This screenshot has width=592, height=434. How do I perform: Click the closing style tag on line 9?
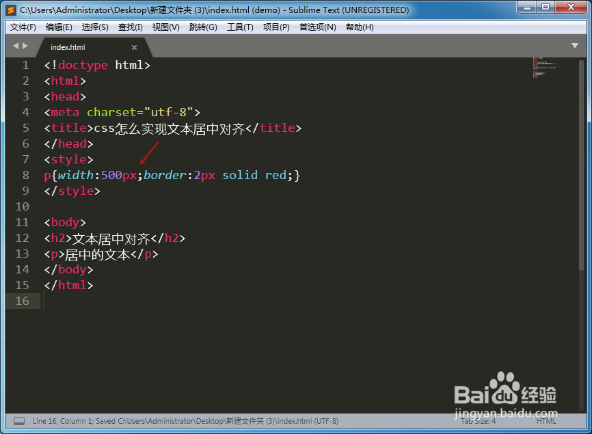(x=72, y=191)
